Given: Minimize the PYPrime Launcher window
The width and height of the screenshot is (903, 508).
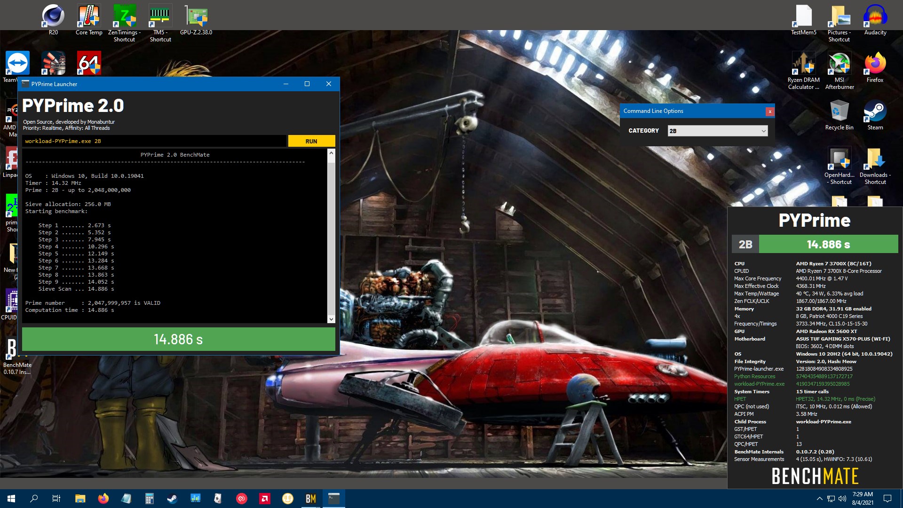Looking at the screenshot, I should (x=285, y=84).
